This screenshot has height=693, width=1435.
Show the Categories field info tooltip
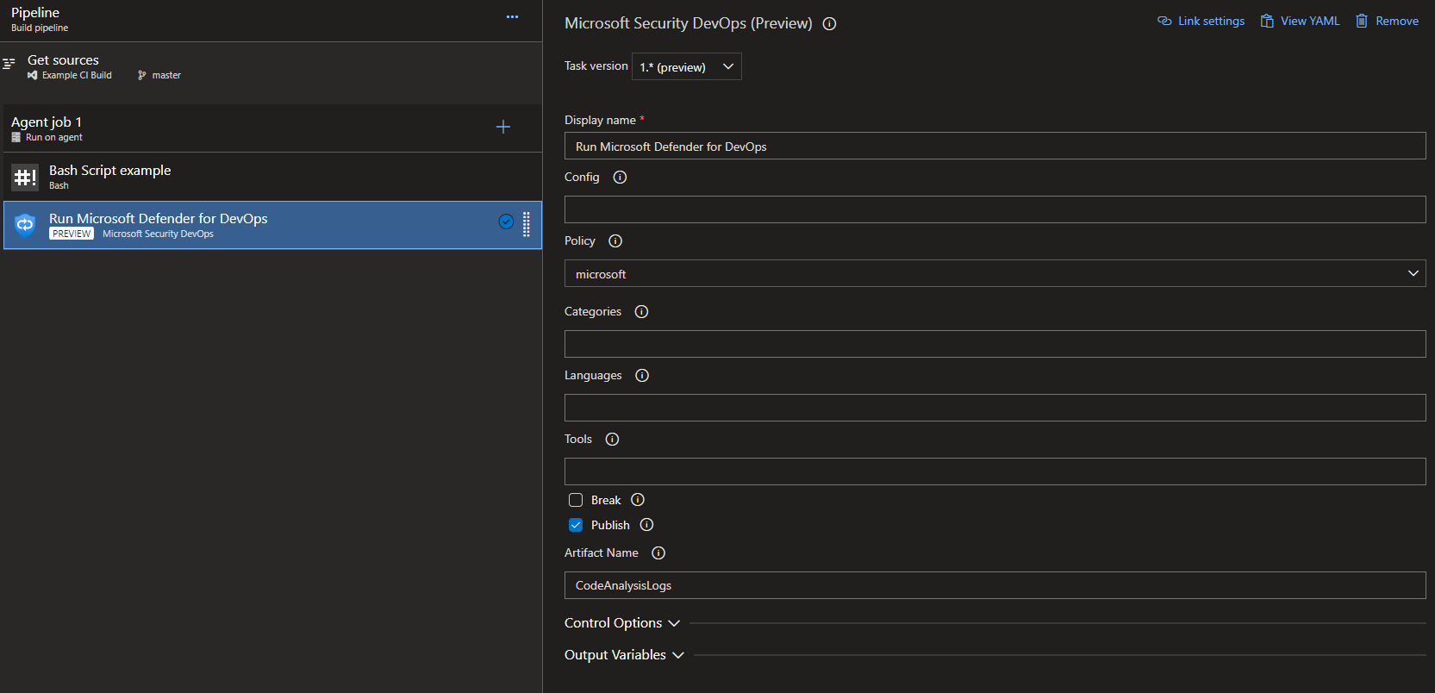641,311
